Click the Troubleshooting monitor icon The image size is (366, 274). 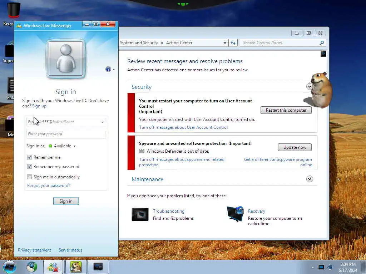[x=140, y=214]
